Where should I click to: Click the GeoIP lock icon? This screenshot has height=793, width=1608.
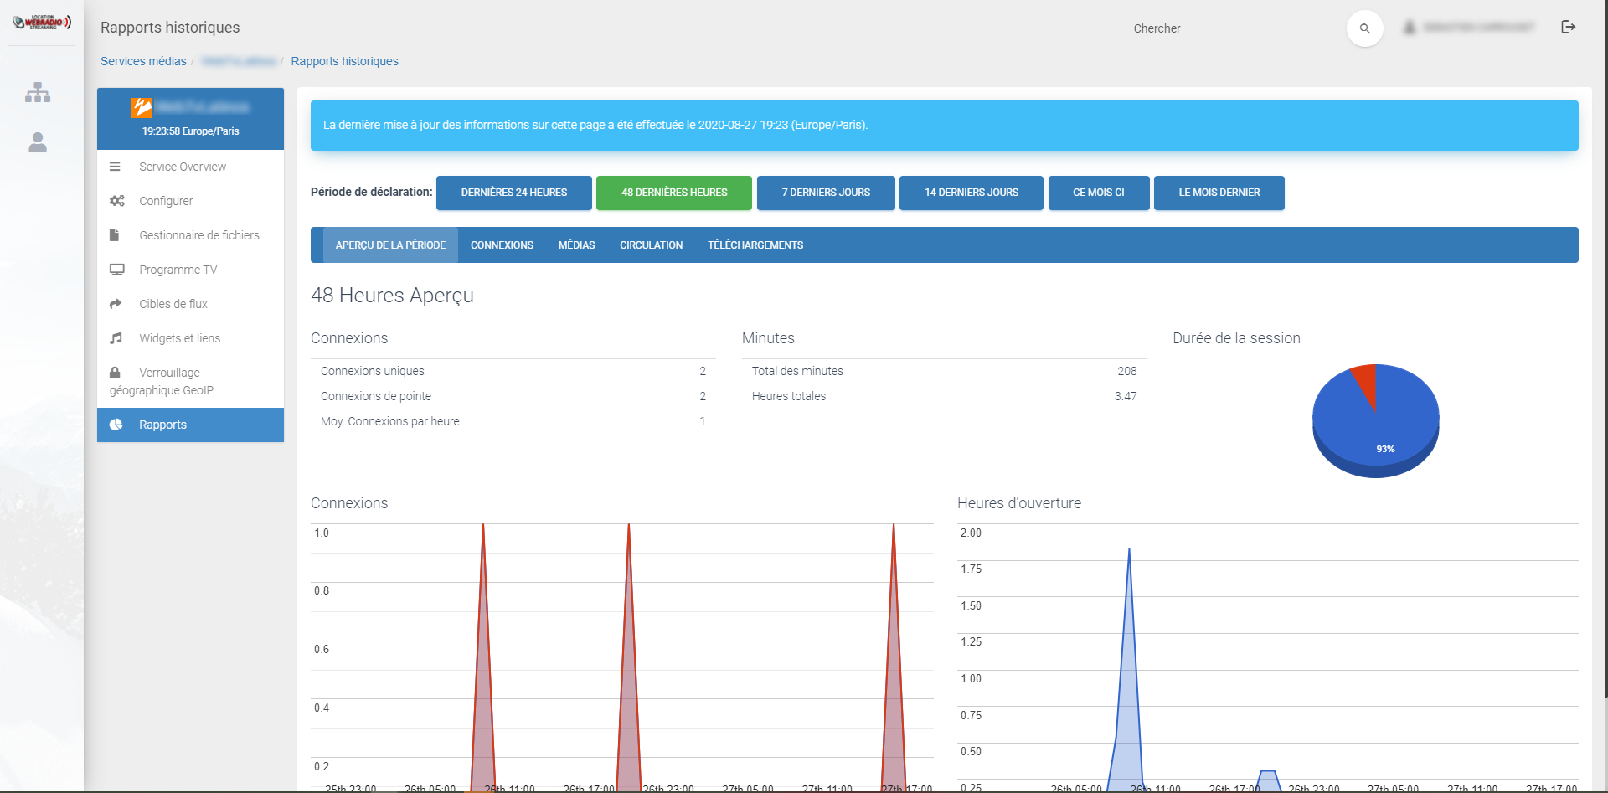click(115, 373)
